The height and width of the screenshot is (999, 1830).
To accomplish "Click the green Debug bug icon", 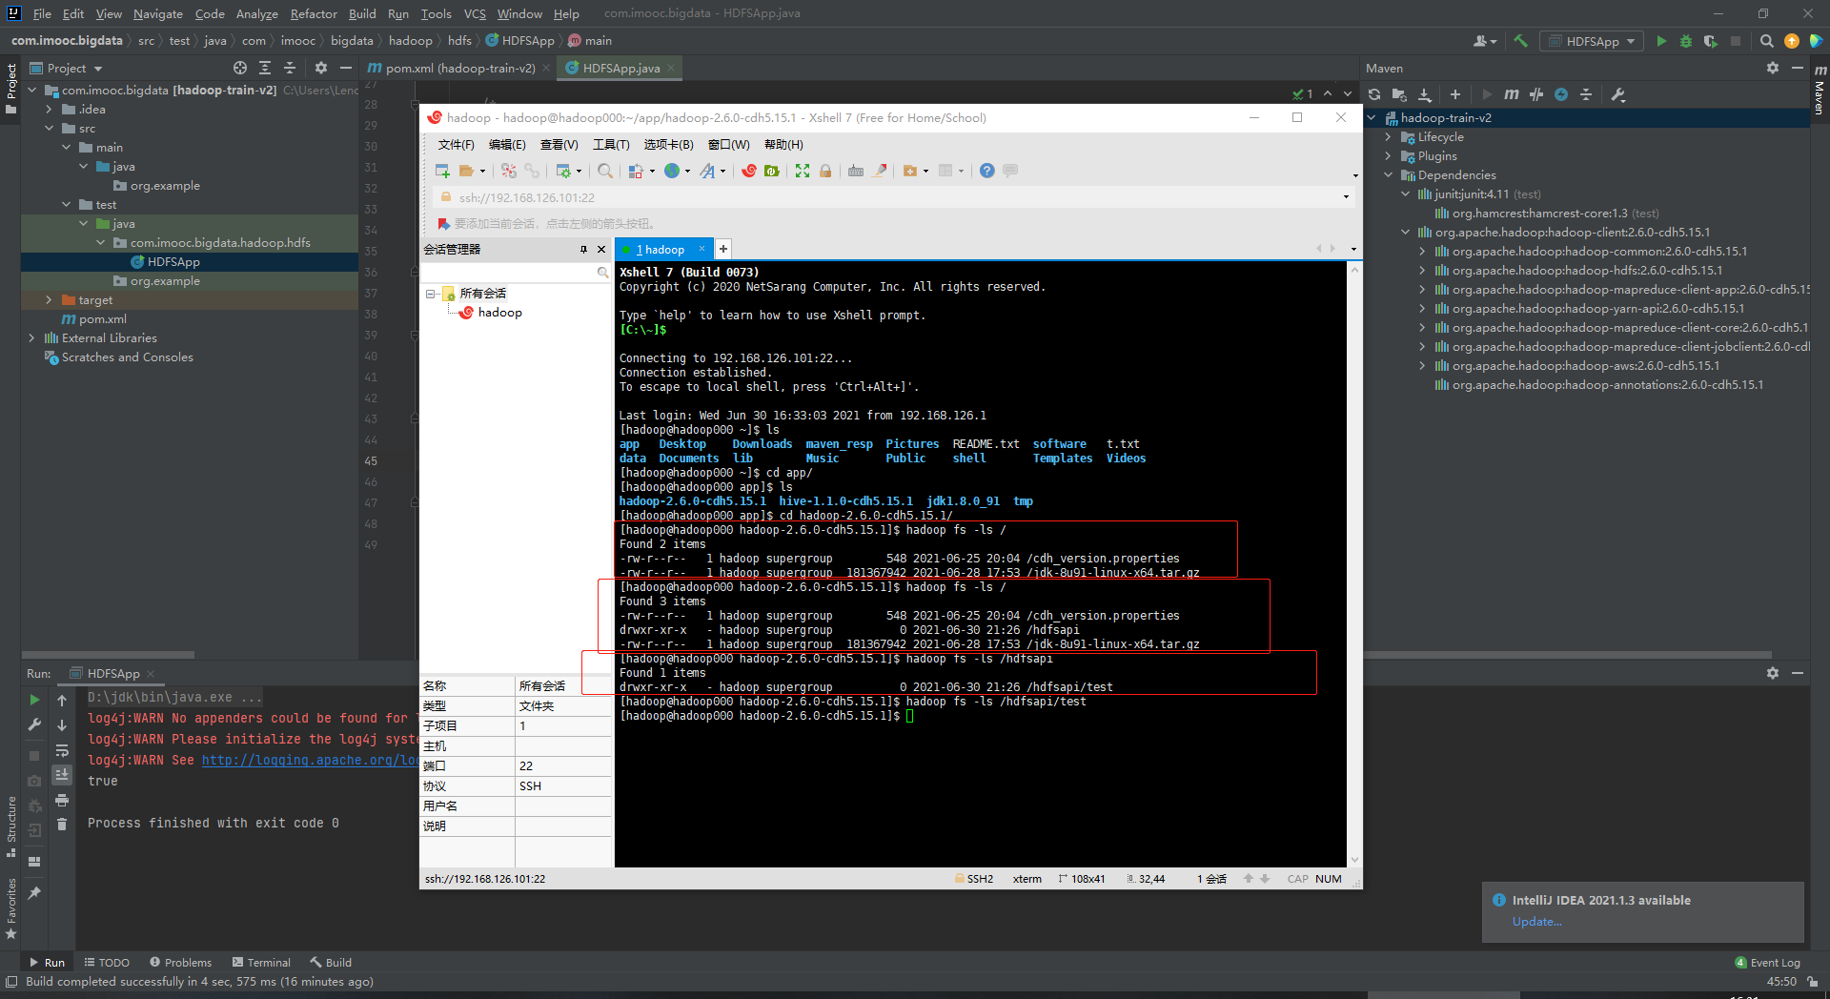I will [x=1686, y=41].
